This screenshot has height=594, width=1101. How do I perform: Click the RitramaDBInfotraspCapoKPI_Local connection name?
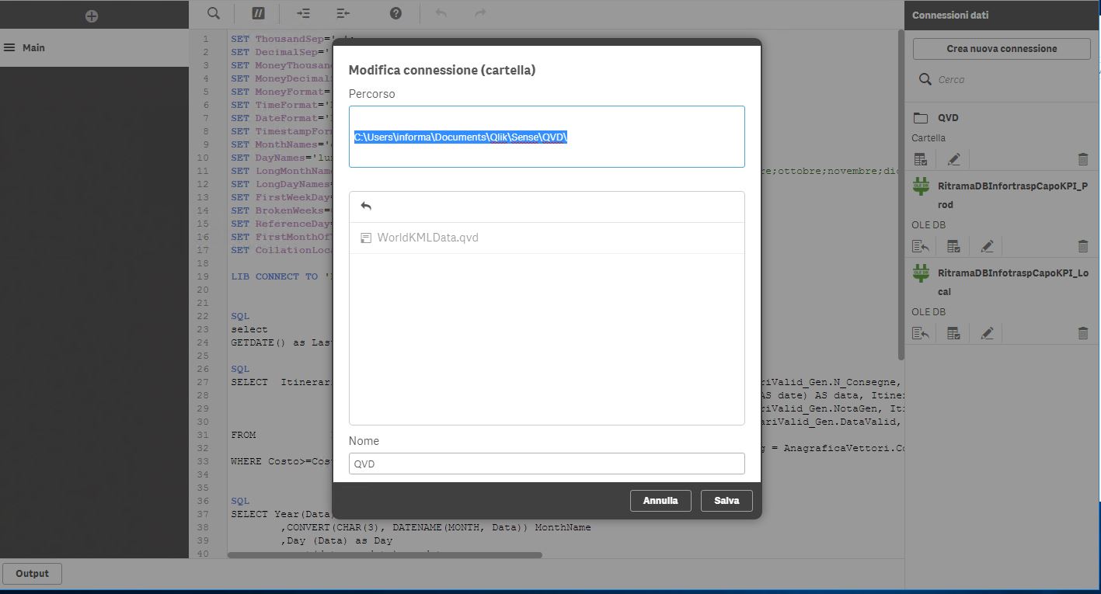pos(1012,283)
